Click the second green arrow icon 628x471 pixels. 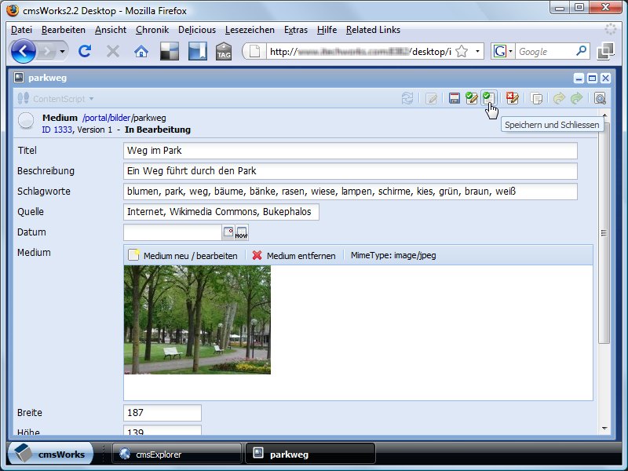[x=576, y=99]
